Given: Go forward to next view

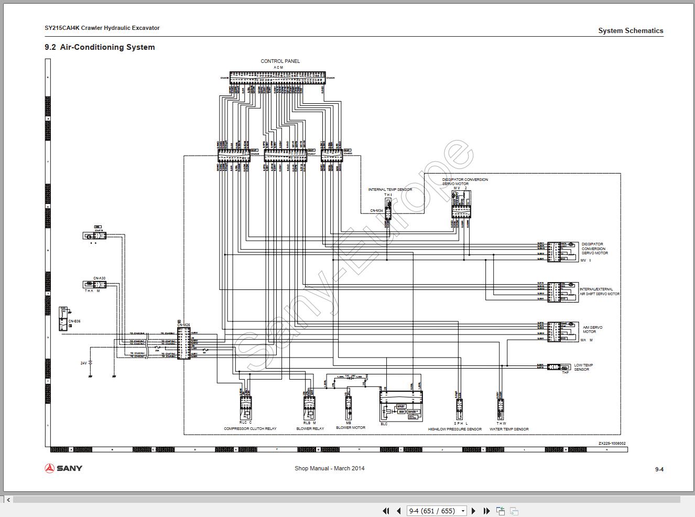Looking at the screenshot, I should 514,511.
